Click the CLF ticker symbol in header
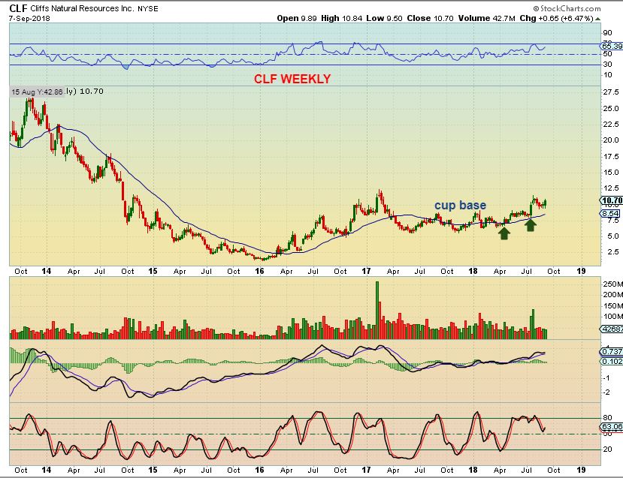The image size is (623, 478). pyautogui.click(x=18, y=8)
